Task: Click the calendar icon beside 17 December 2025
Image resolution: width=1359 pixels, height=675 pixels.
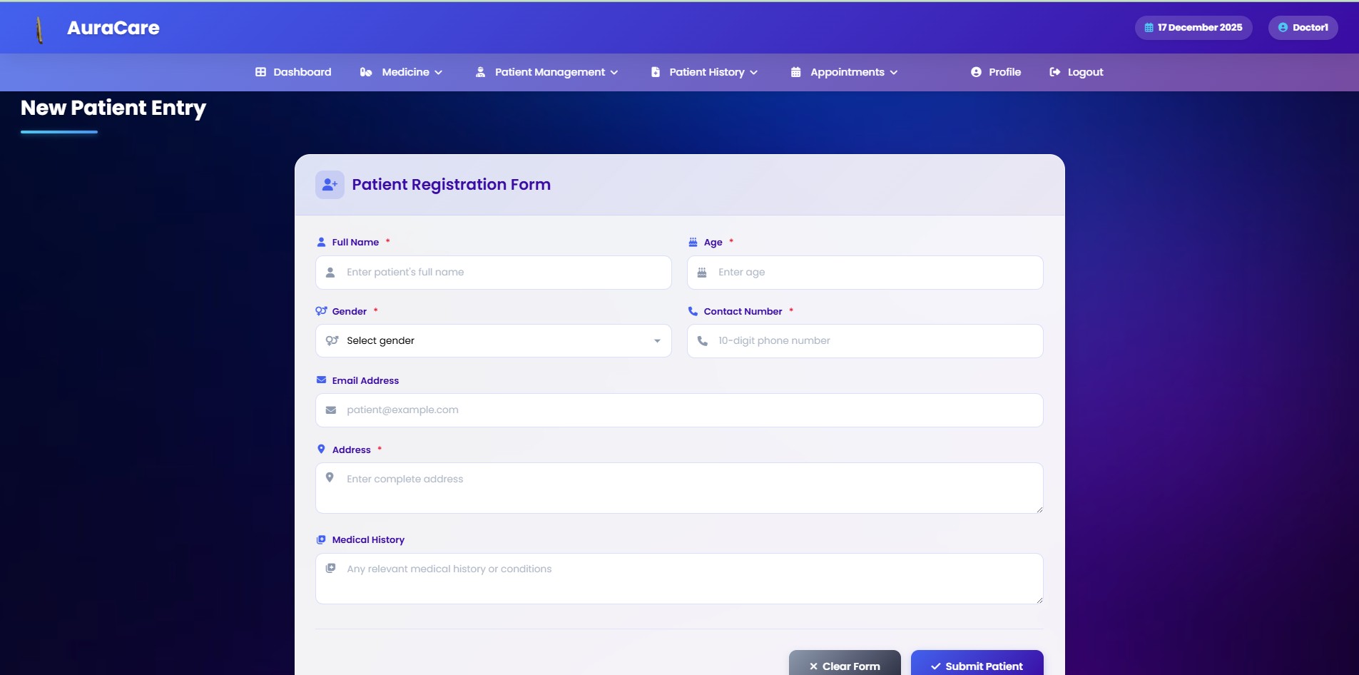Action: point(1149,28)
